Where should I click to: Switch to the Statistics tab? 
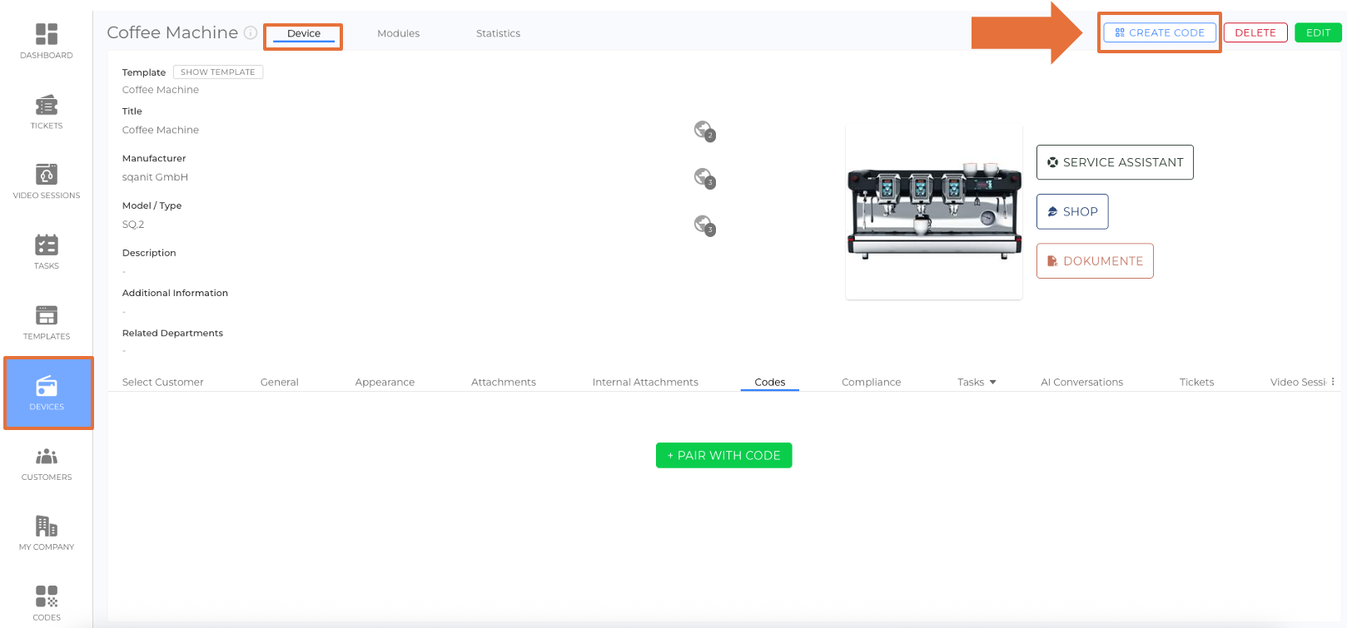click(498, 33)
